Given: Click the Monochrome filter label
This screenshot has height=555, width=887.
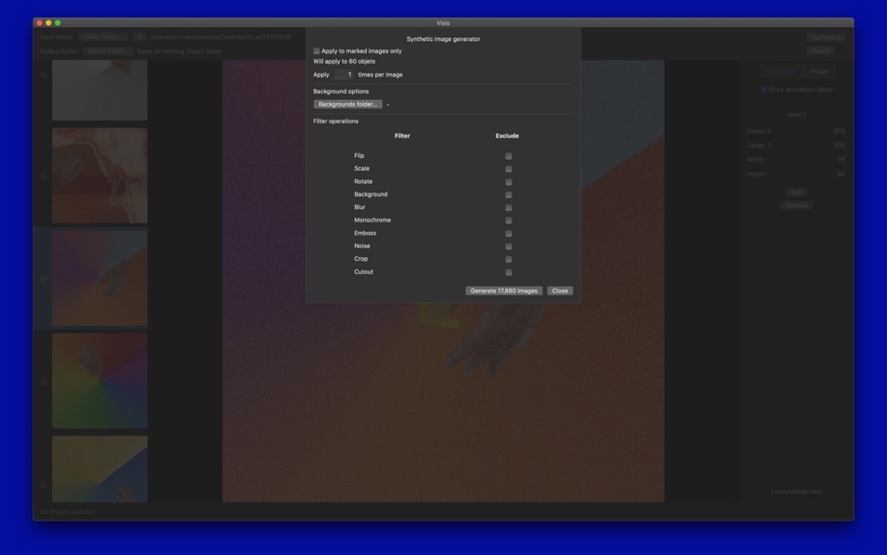Looking at the screenshot, I should coord(373,221).
